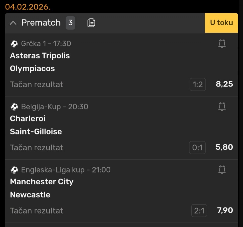Click the copy ticket icon

click(91, 23)
